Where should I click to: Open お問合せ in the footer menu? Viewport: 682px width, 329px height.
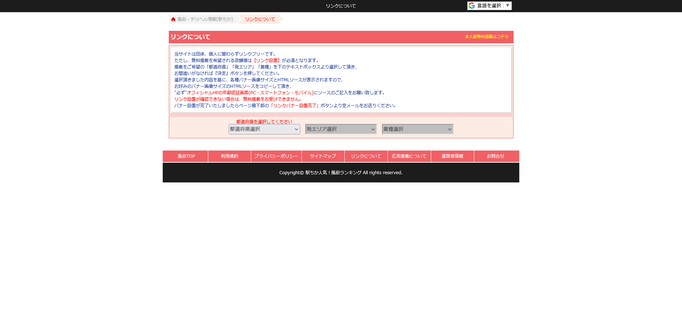point(496,156)
